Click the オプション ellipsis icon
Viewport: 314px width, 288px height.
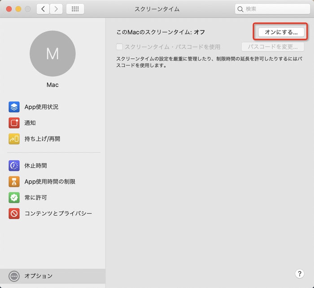point(14,276)
